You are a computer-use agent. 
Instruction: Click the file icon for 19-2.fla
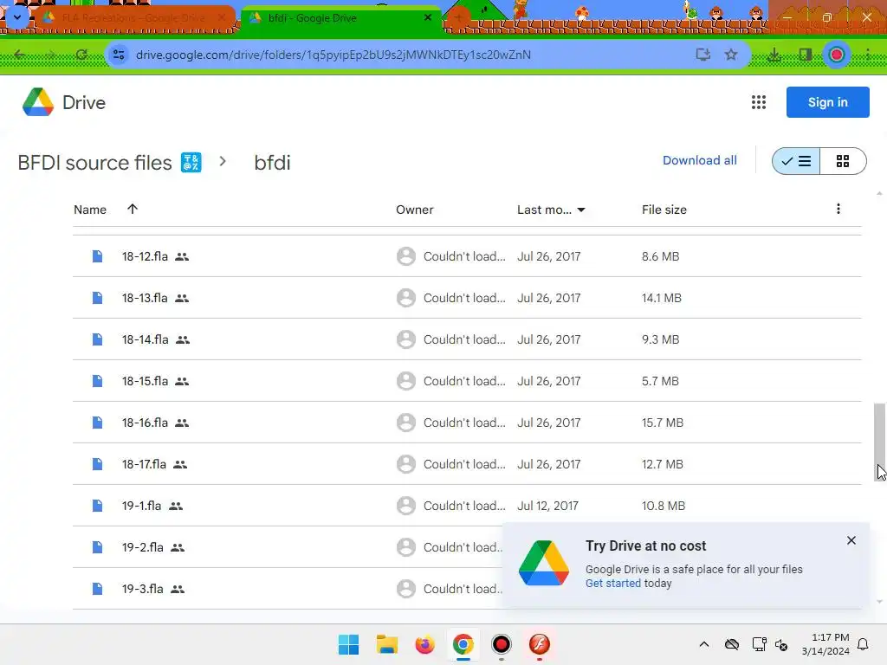[97, 547]
